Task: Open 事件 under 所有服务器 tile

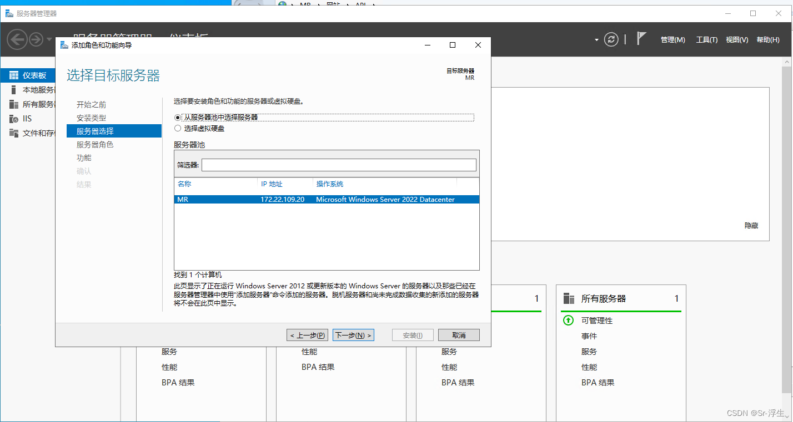Action: (x=590, y=335)
